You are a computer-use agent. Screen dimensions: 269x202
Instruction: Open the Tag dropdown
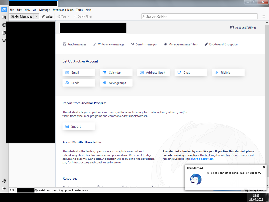click(x=63, y=16)
